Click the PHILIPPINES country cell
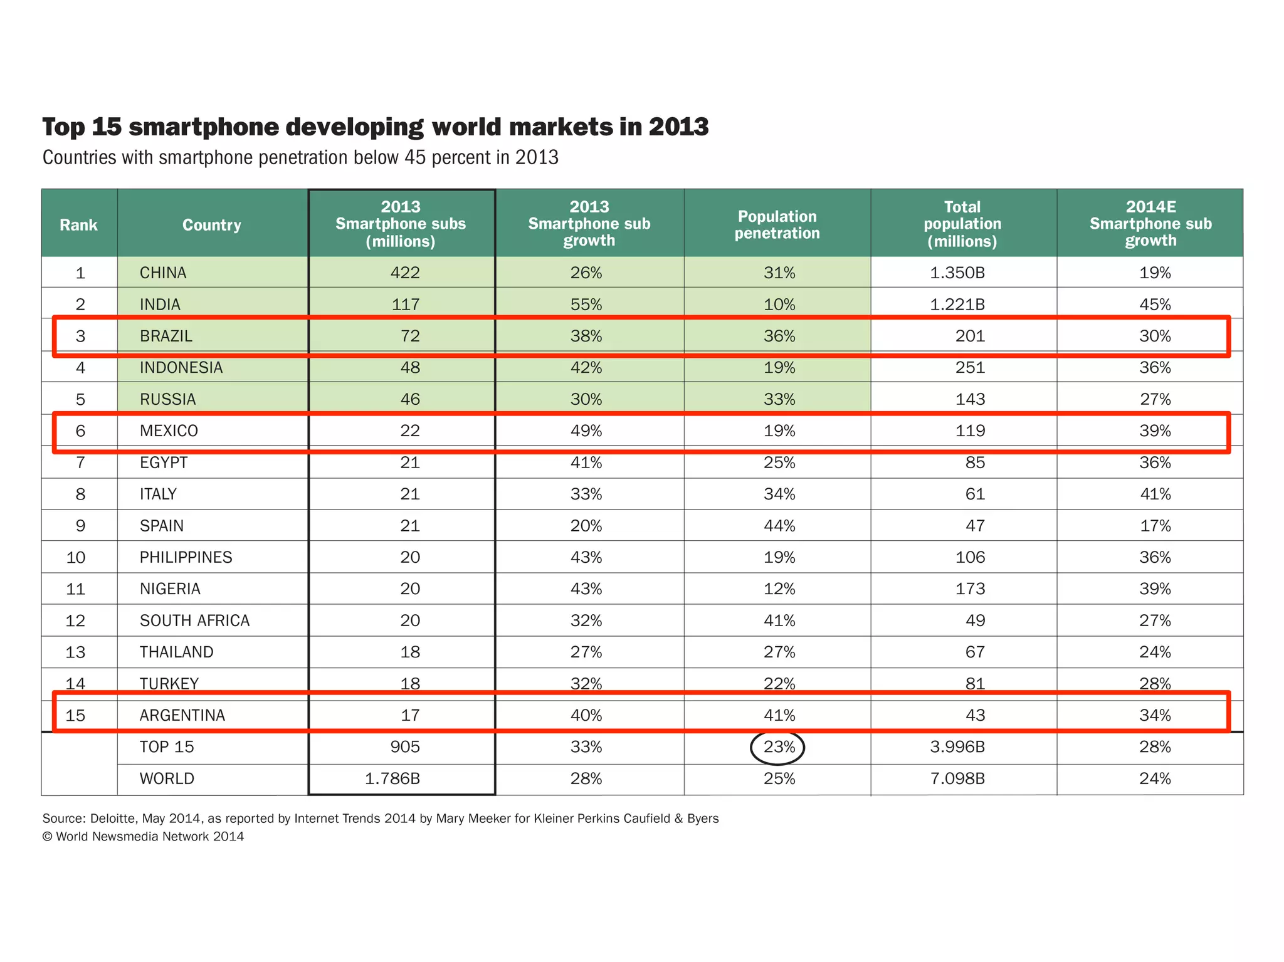Viewport: 1284px width, 962px height. coord(186,557)
